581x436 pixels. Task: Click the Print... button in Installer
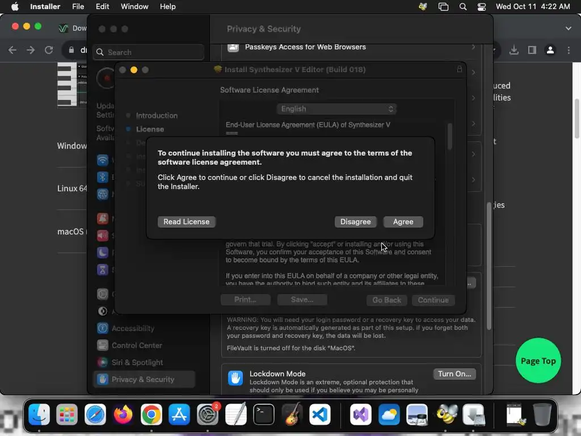[245, 300]
